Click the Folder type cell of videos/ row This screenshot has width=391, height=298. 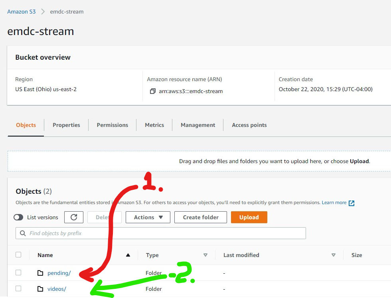[154, 289]
